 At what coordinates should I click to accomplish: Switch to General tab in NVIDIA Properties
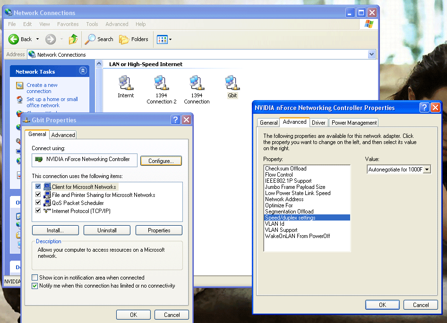pyautogui.click(x=268, y=123)
